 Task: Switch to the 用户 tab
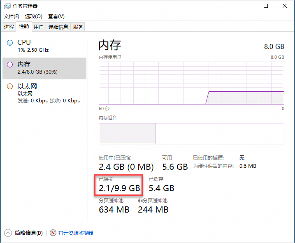coord(39,27)
